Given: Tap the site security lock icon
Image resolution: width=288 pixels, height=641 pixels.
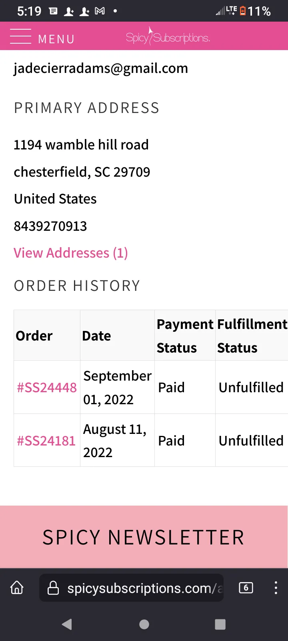Looking at the screenshot, I should [x=53, y=588].
